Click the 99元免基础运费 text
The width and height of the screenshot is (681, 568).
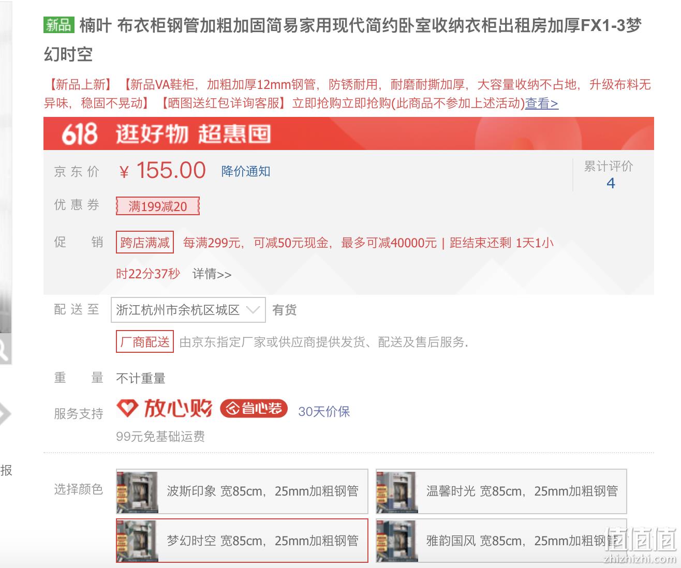(160, 437)
